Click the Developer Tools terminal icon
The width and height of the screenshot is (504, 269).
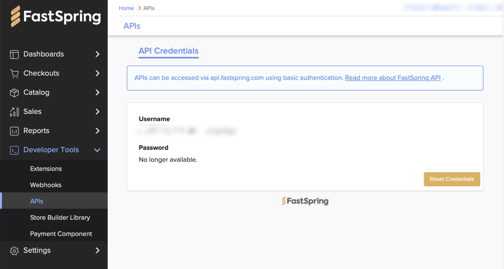click(x=14, y=150)
